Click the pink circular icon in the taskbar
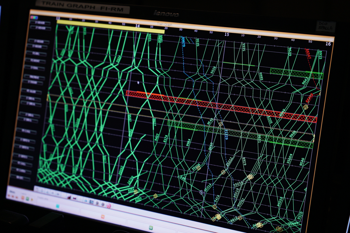This screenshot has height=233, width=350. pos(109,205)
